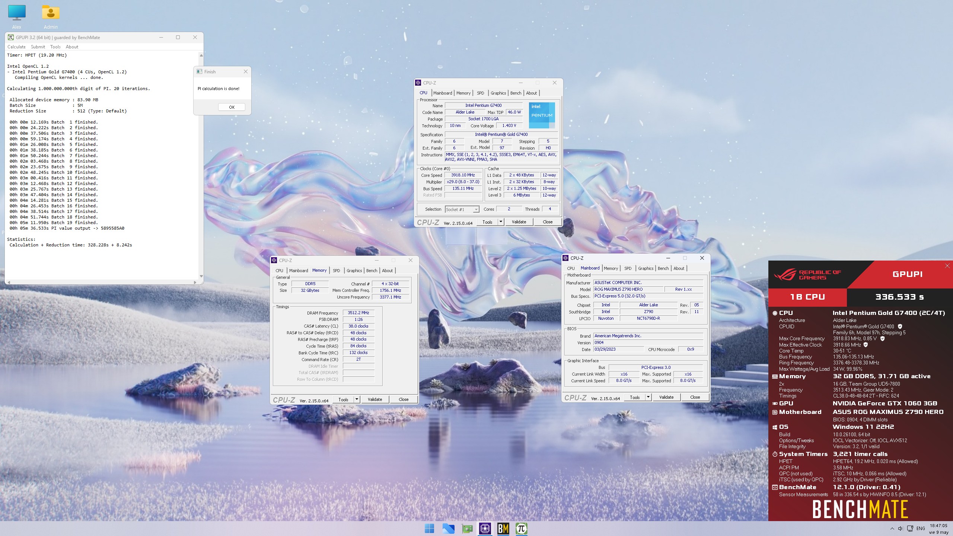
Task: Click the network tray icon
Action: tap(910, 529)
